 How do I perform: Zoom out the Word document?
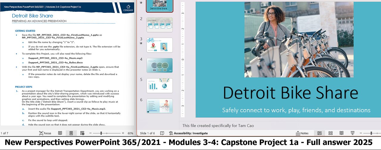pos(91,133)
